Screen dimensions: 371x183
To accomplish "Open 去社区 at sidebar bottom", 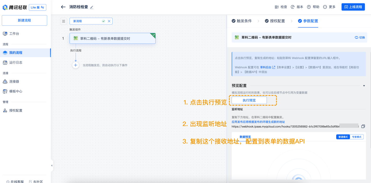I will tap(35, 181).
